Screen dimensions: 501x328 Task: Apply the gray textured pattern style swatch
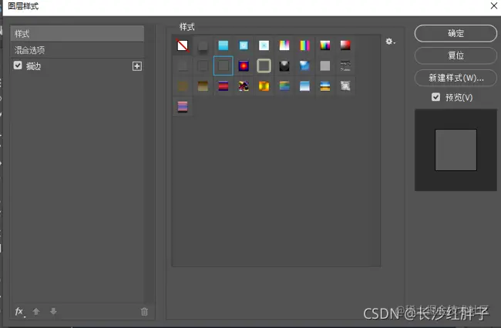pyautogui.click(x=345, y=86)
